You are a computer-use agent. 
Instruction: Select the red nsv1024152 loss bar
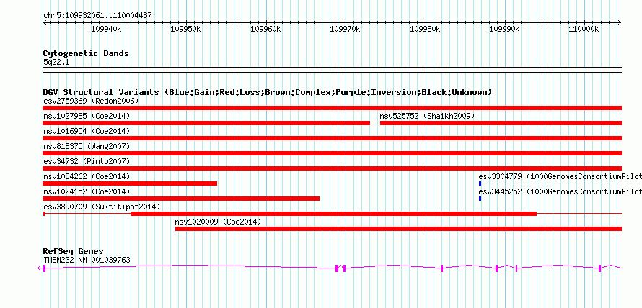tap(181, 199)
